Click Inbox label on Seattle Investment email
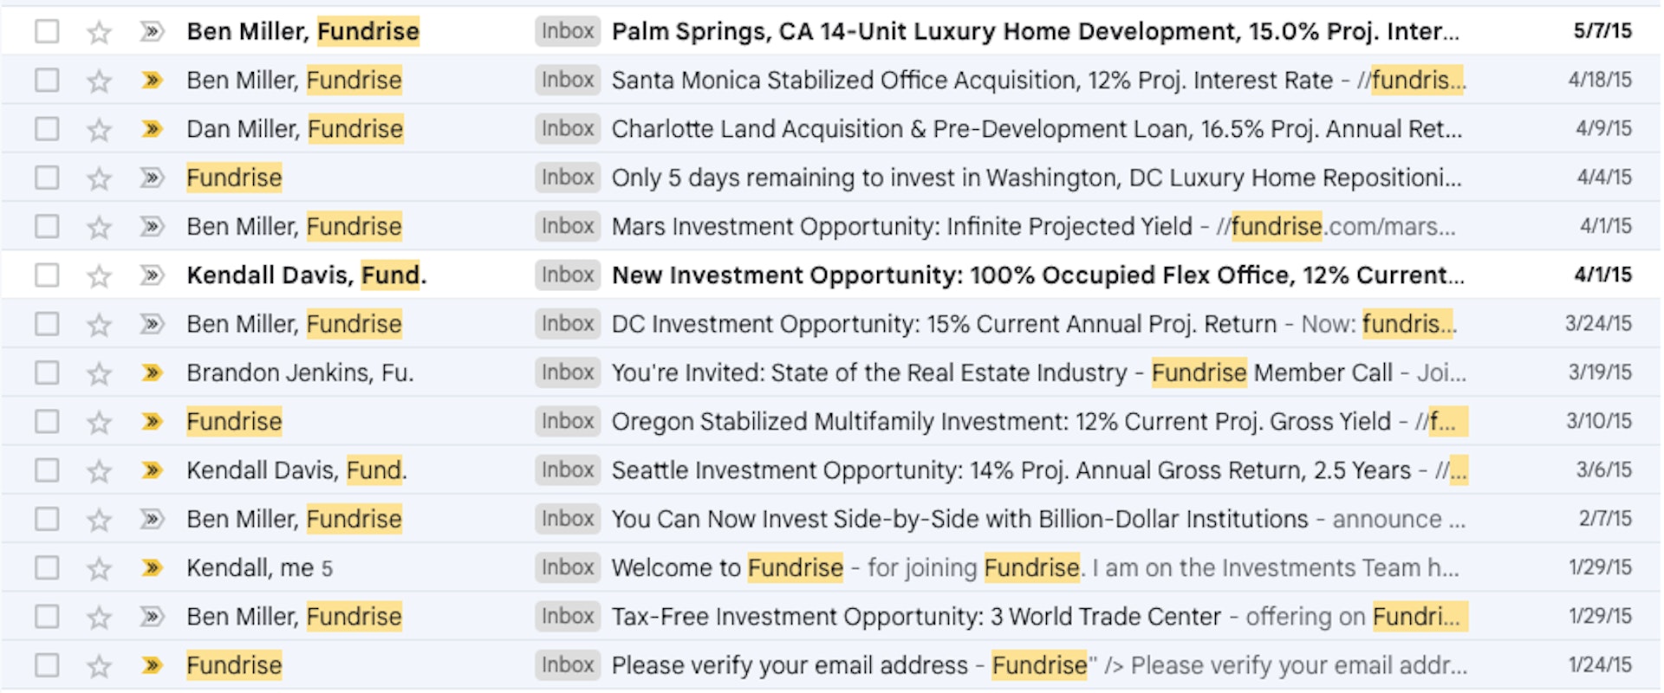 pos(568,470)
